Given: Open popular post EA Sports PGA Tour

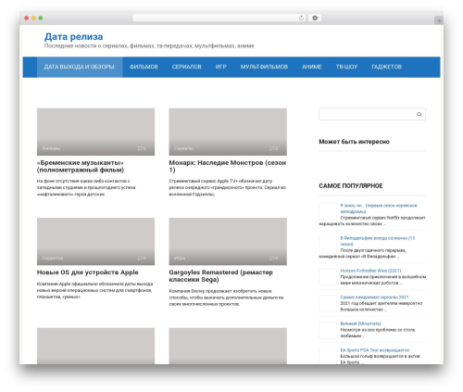Looking at the screenshot, I should pyautogui.click(x=375, y=350).
